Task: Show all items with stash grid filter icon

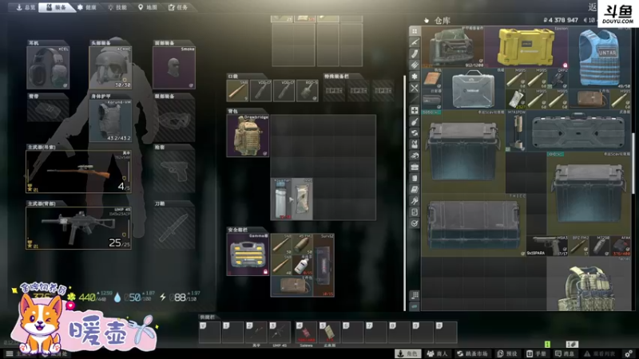Action: point(415,31)
